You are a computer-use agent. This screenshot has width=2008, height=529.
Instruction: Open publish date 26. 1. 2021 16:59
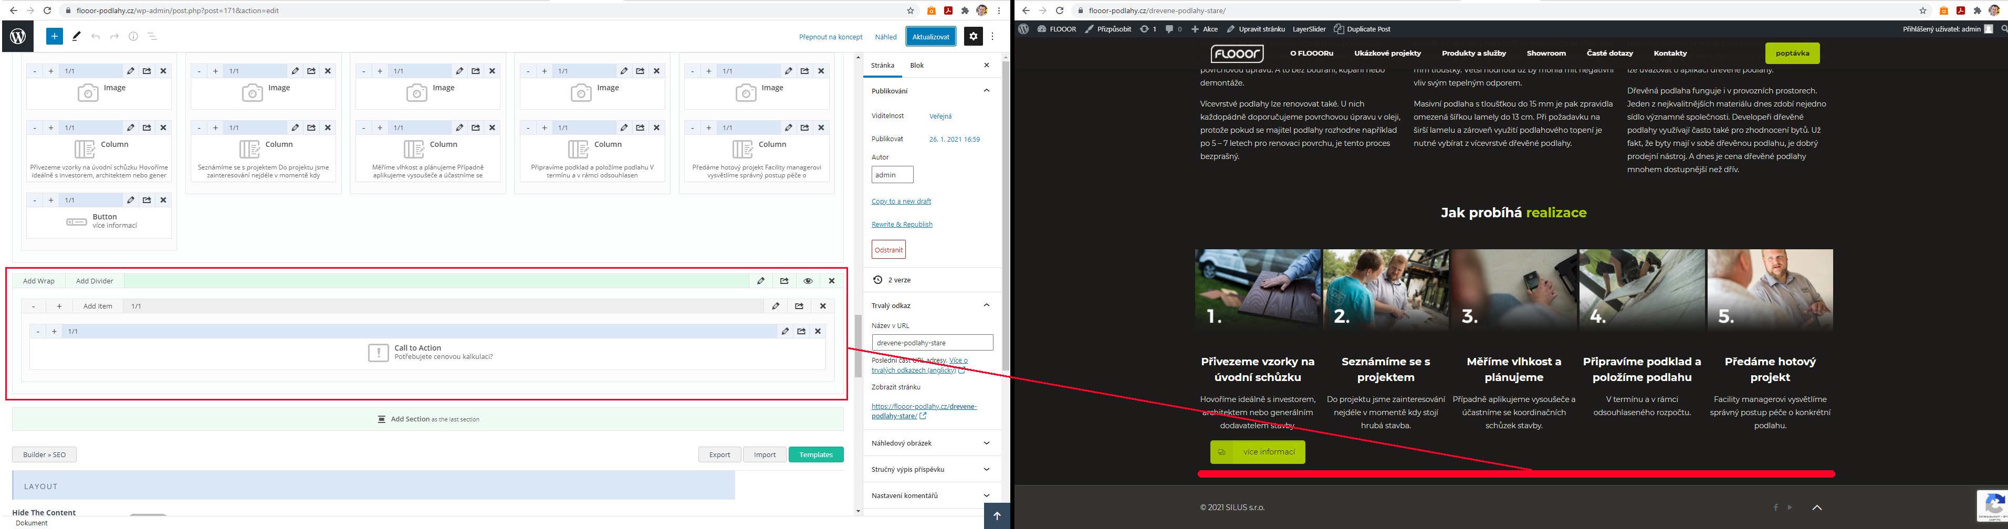(954, 140)
